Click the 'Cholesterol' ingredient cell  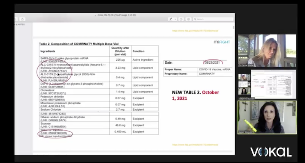pyautogui.click(x=74, y=92)
